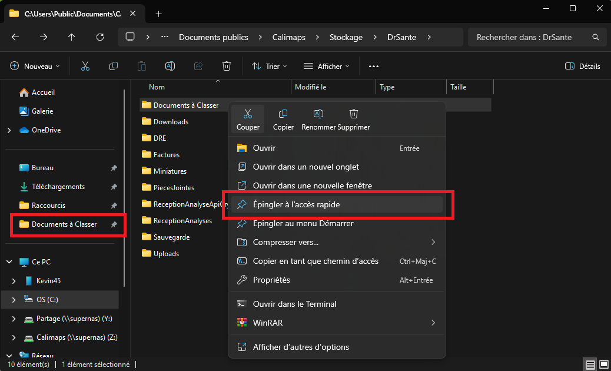Viewport: 611px width, 371px height.
Task: Refresh the current folder view
Action: click(100, 37)
